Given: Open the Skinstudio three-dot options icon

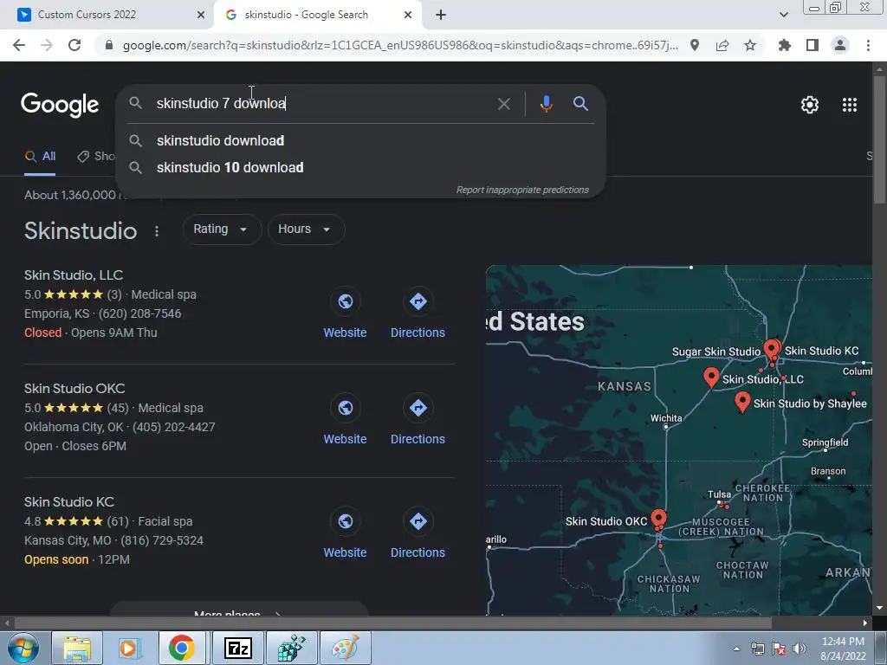Looking at the screenshot, I should click(x=157, y=230).
